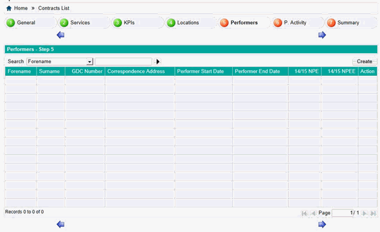Click the 'Records 0 to 0 of 0' text

pyautogui.click(x=25, y=212)
